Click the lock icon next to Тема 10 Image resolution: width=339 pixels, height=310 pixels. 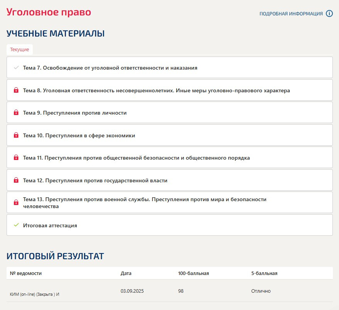pyautogui.click(x=16, y=135)
